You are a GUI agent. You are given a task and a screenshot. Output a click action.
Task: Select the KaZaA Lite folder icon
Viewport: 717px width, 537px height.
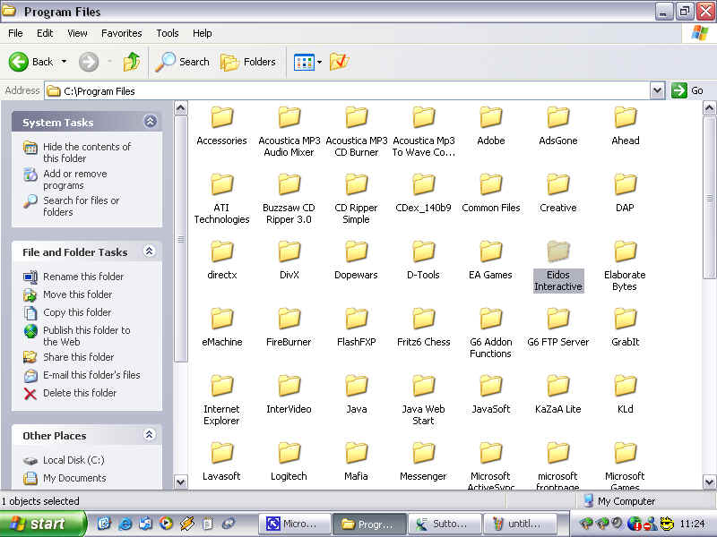click(x=557, y=386)
